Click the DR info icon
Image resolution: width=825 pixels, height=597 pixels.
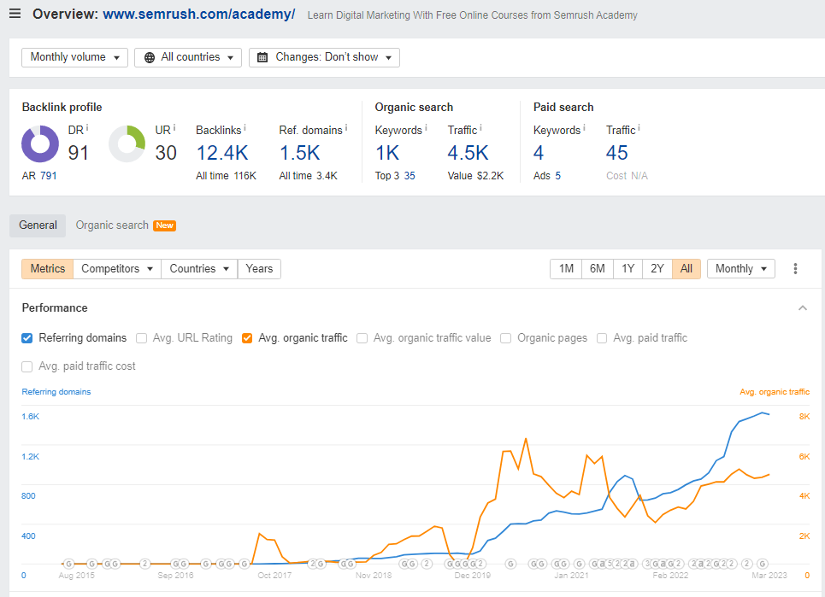pyautogui.click(x=87, y=128)
